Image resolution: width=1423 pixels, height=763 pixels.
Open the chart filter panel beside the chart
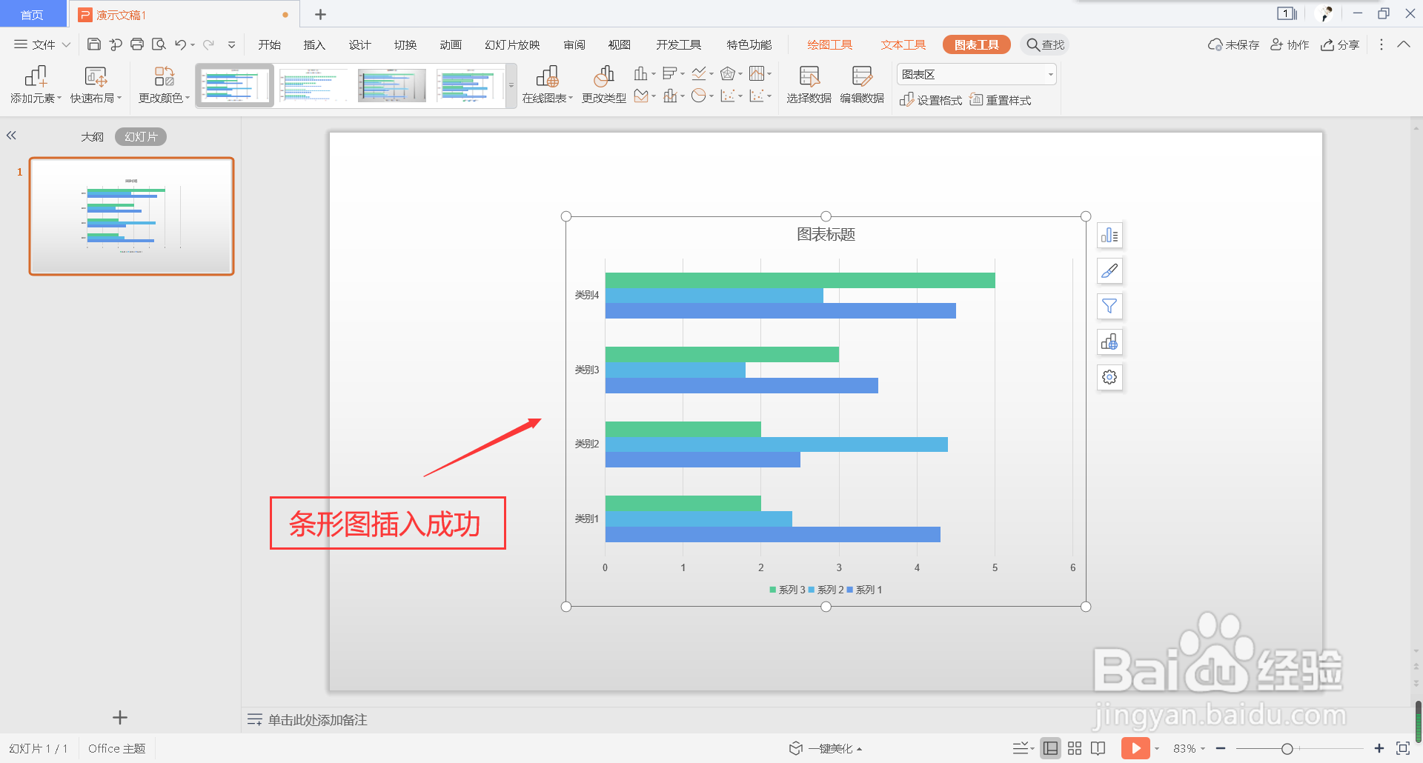[x=1109, y=306]
